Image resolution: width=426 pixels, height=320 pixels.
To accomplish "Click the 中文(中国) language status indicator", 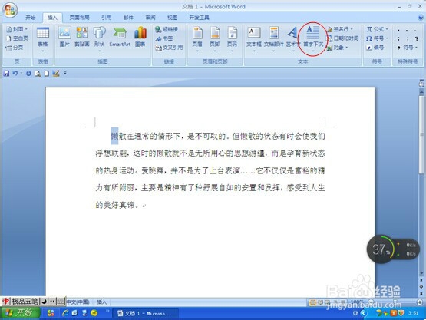I will (x=78, y=302).
